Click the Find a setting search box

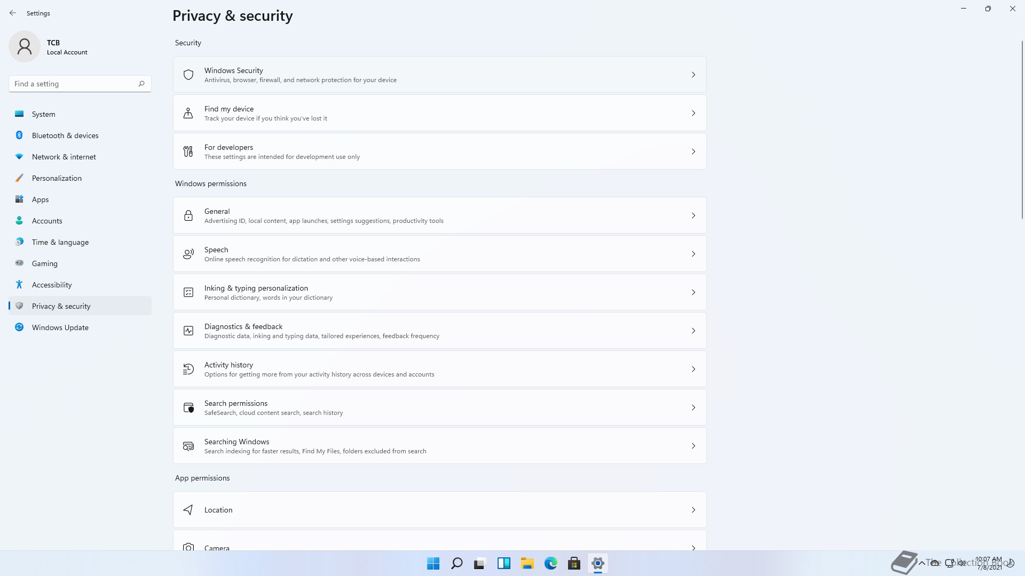[80, 84]
